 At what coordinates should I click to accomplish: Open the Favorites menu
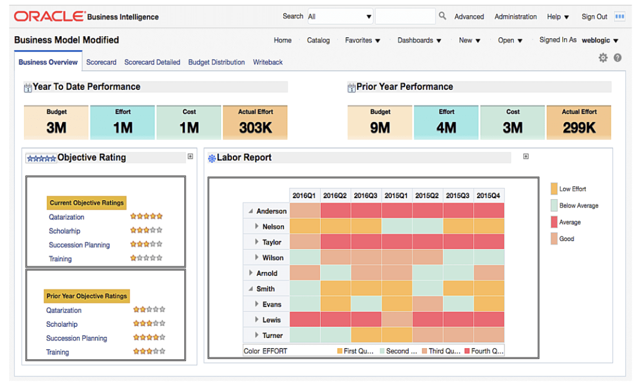click(363, 40)
